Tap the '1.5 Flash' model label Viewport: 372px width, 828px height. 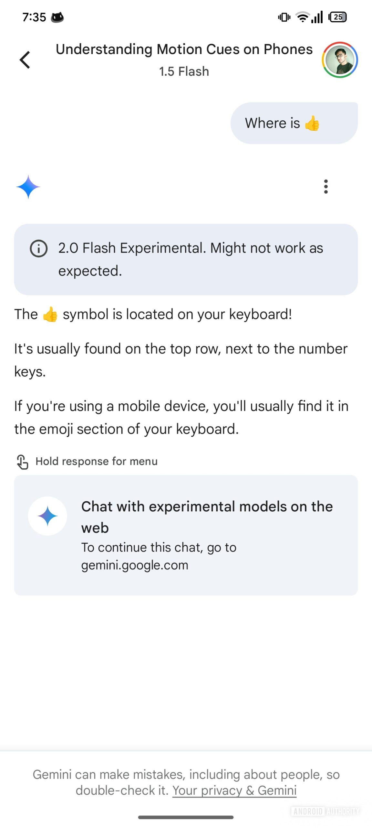184,71
